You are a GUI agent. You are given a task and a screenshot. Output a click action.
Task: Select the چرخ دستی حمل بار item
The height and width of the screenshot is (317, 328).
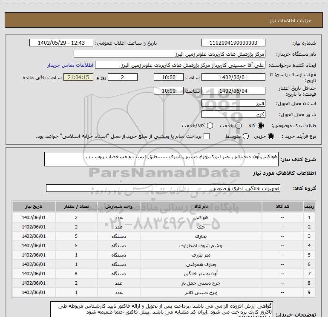201,283
